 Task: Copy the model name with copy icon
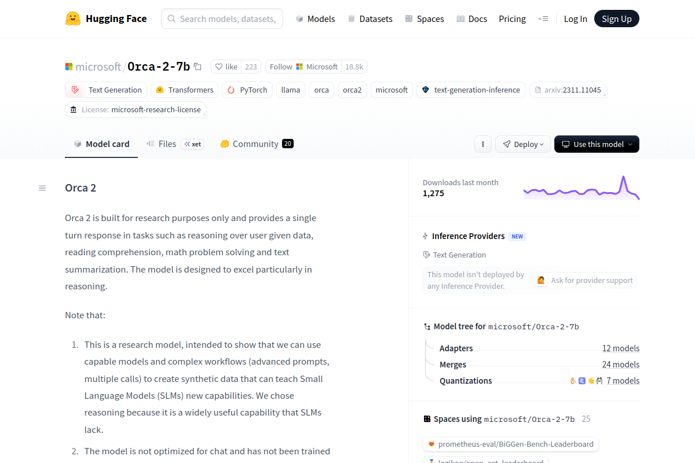click(x=197, y=67)
